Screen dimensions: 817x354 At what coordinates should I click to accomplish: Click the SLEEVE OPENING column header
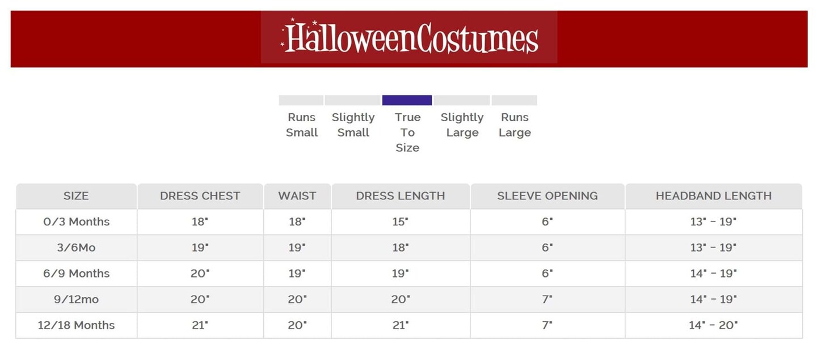547,196
